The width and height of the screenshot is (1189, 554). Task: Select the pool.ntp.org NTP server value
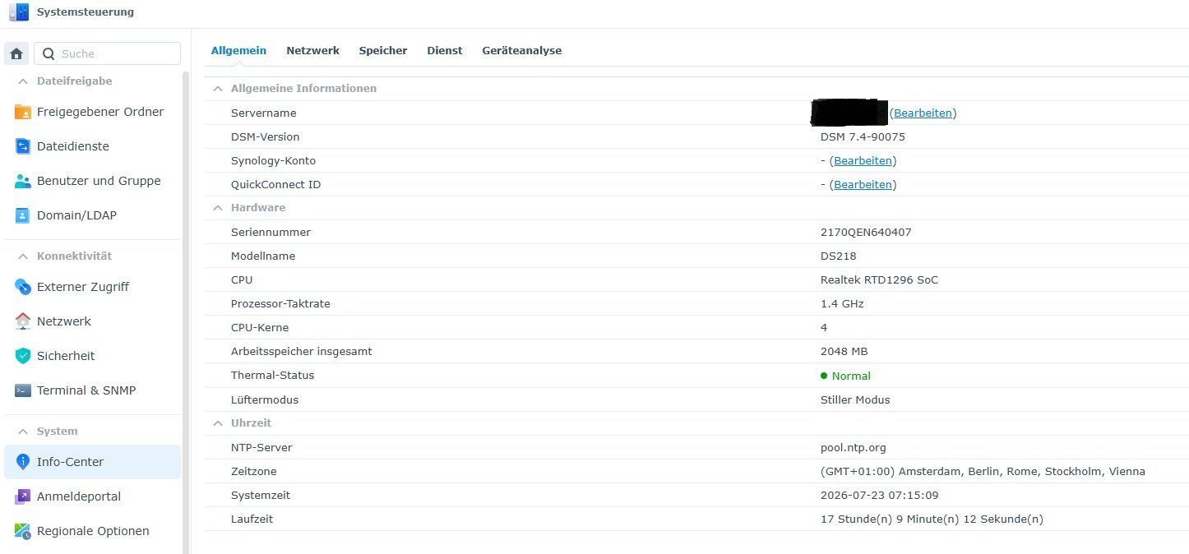pos(854,447)
